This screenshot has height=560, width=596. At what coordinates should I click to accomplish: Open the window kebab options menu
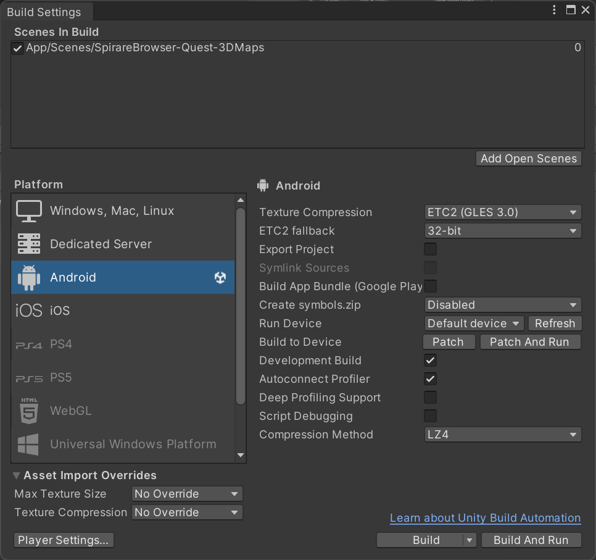554,10
